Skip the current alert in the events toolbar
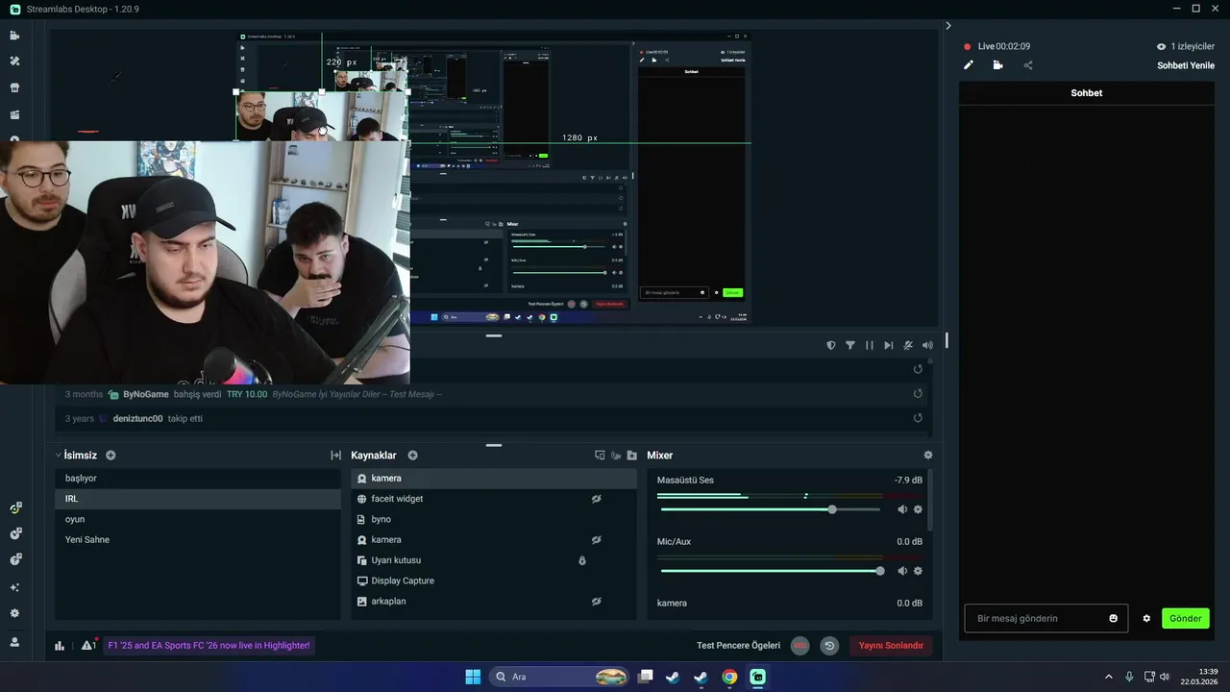This screenshot has height=692, width=1230. (889, 345)
